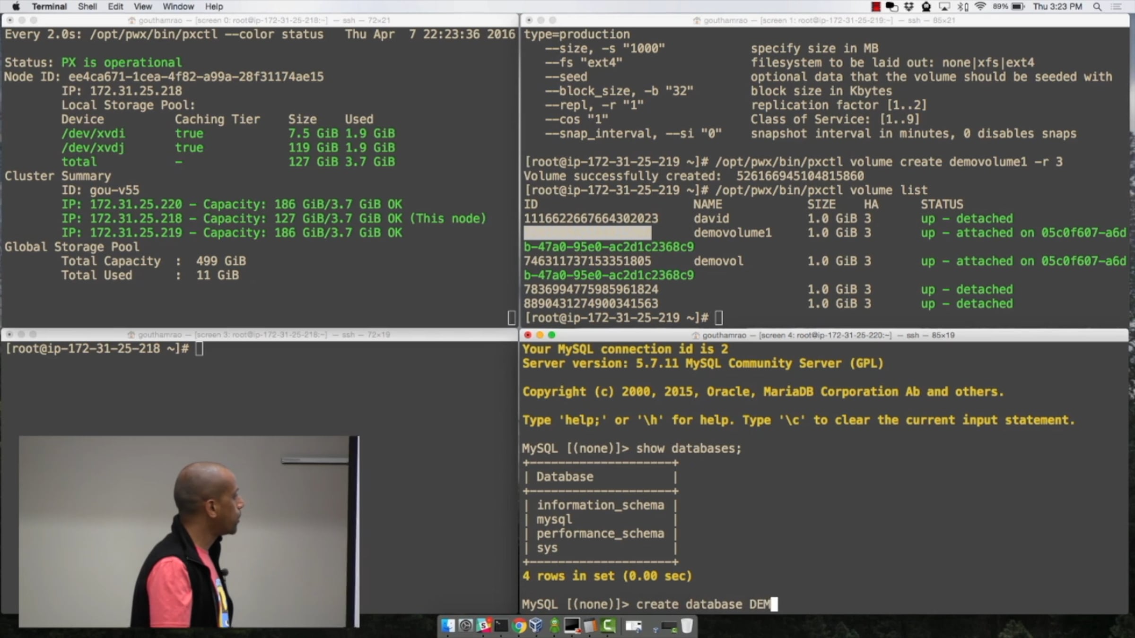Open Spotlight search magnifier

1097,7
